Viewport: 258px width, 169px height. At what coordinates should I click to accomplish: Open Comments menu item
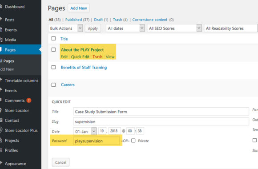click(x=15, y=101)
